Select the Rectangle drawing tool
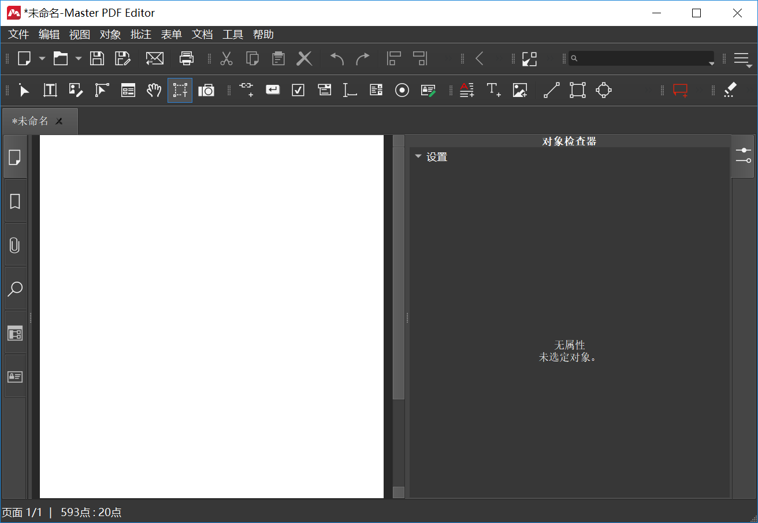 pos(578,90)
